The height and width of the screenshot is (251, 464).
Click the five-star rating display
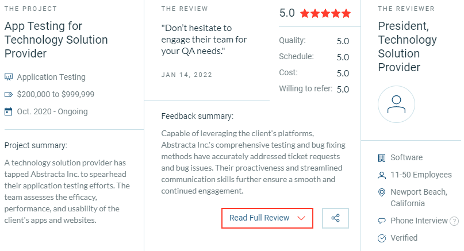[x=325, y=13]
